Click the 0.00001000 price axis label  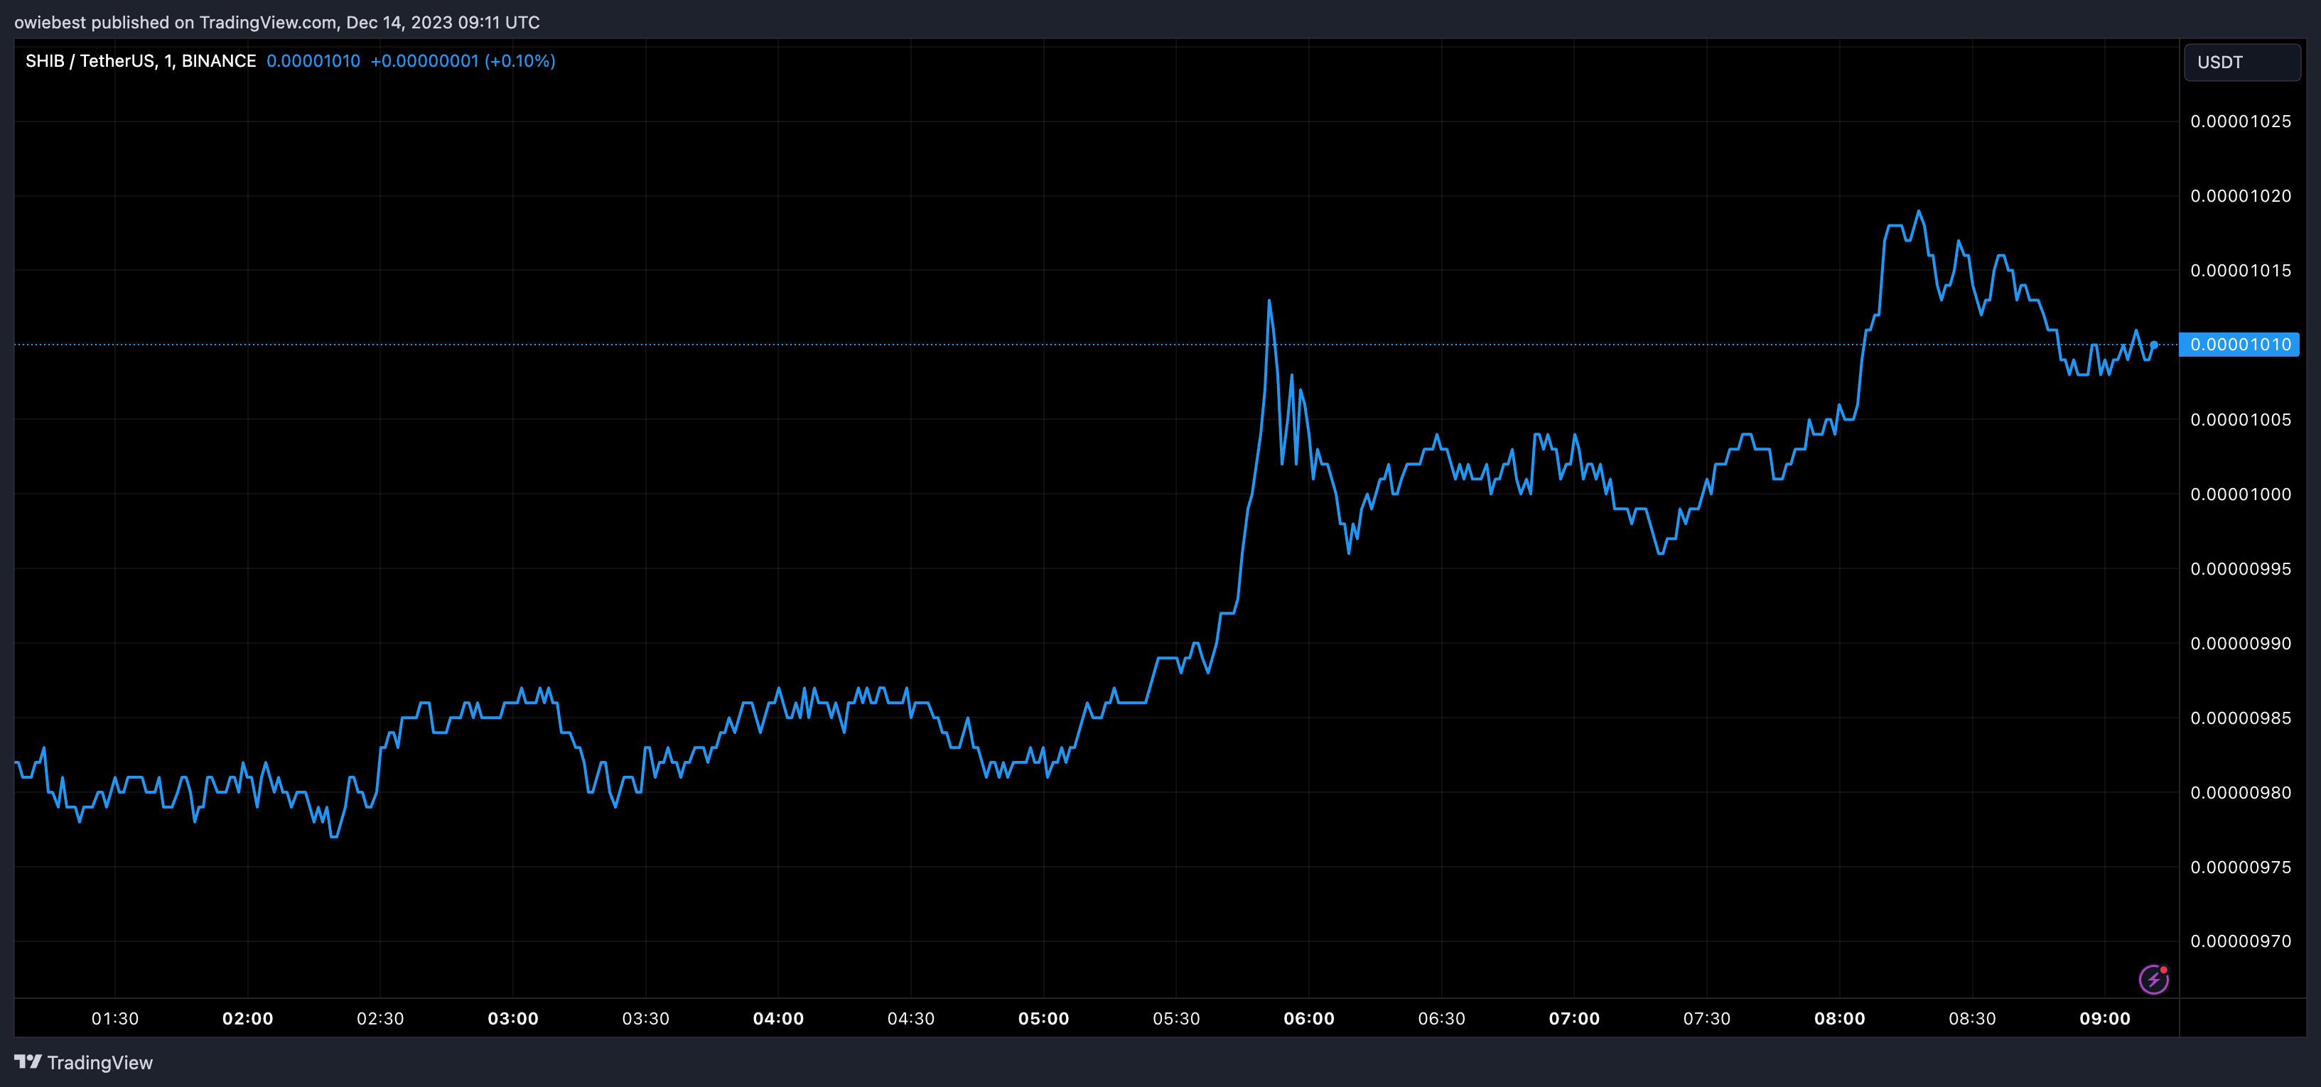point(2240,494)
